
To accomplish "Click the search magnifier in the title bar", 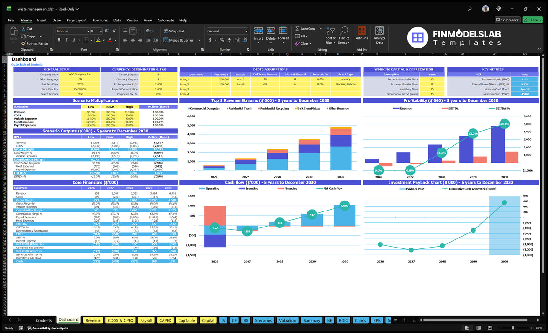I will pos(469,9).
